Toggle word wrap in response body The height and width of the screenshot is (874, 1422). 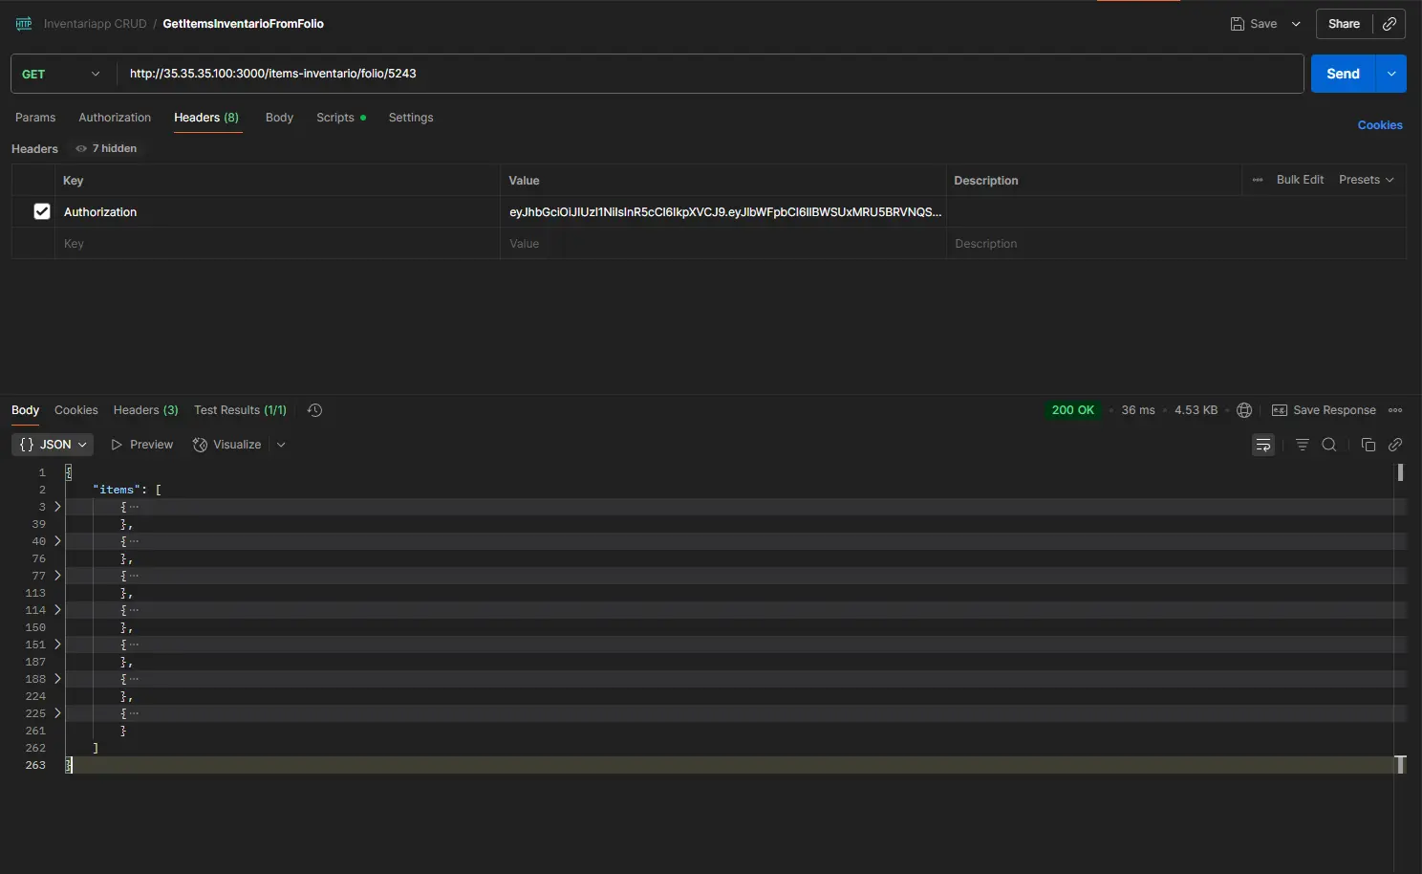1263,445
